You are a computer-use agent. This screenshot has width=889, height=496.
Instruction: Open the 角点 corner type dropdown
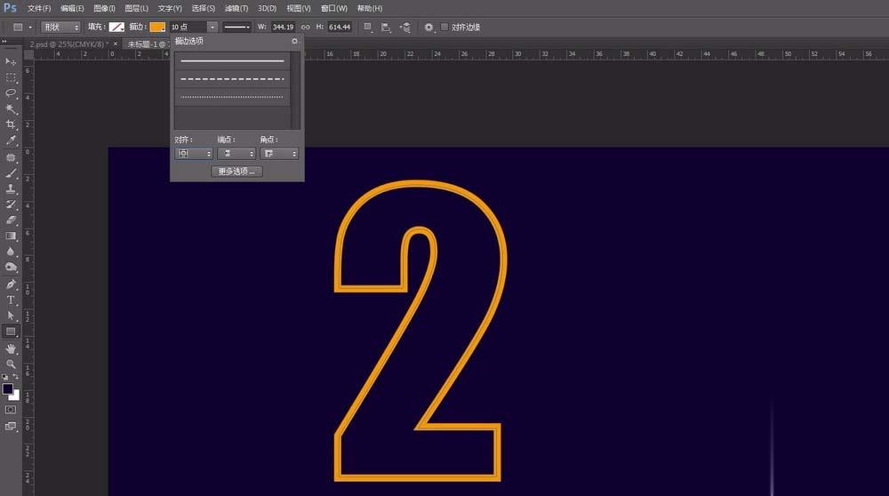tap(279, 154)
